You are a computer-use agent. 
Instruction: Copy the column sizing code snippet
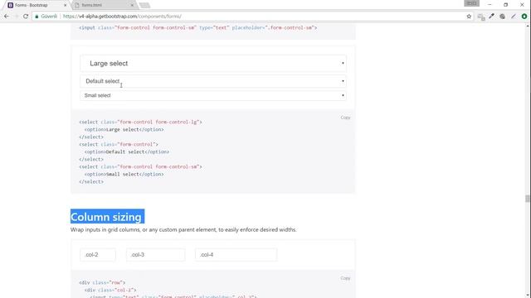[x=345, y=278]
